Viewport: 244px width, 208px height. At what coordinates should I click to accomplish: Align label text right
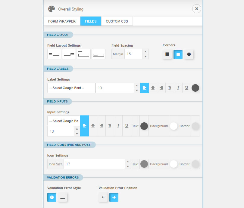(x=161, y=88)
